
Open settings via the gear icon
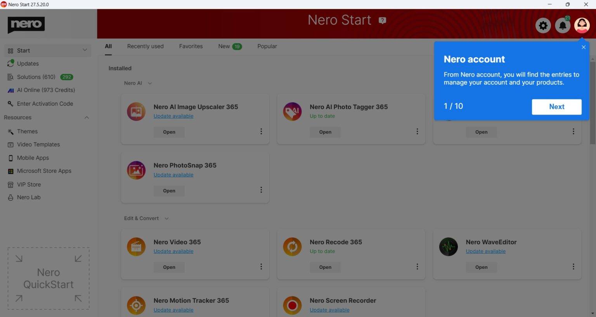pyautogui.click(x=543, y=25)
